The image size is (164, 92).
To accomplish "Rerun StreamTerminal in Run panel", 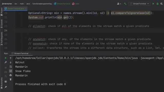I will click(6, 58).
